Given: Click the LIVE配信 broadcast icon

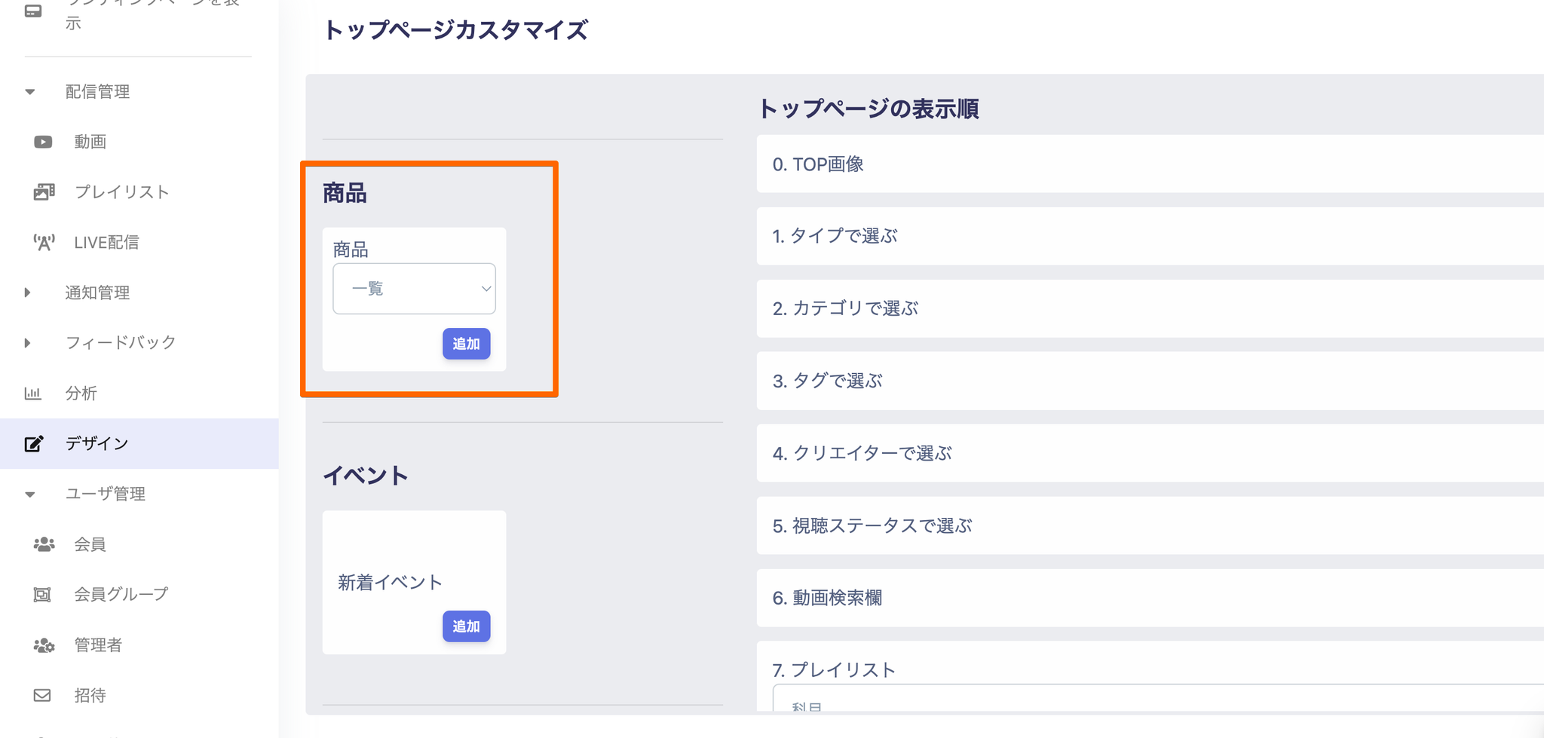Looking at the screenshot, I should 44,243.
